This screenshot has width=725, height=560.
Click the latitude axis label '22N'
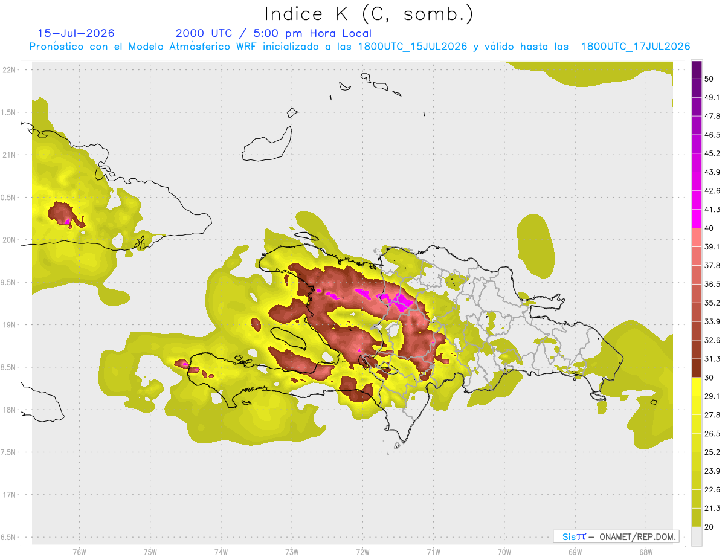[9, 70]
